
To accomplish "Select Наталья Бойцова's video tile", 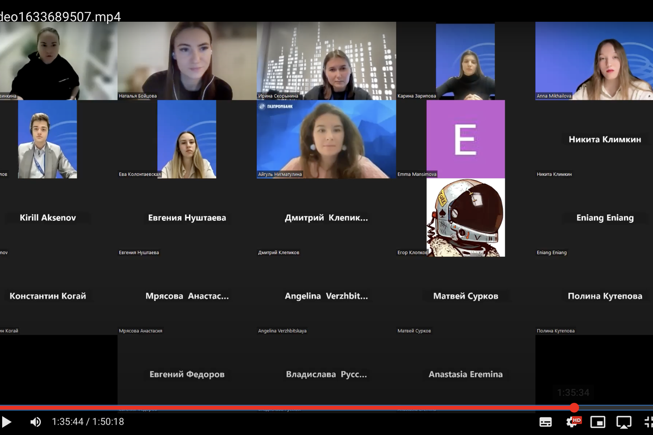I will pos(187,61).
